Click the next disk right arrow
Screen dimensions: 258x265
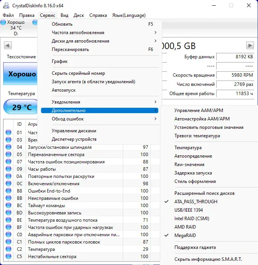pos(250,45)
